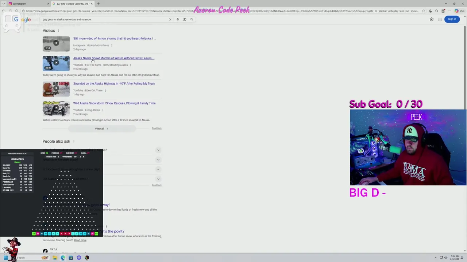Click the browser address bar URL
The height and width of the screenshot is (262, 467).
click(x=222, y=11)
